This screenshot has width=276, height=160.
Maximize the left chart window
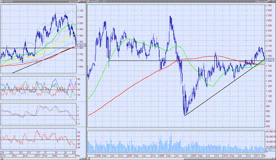coord(82,1)
